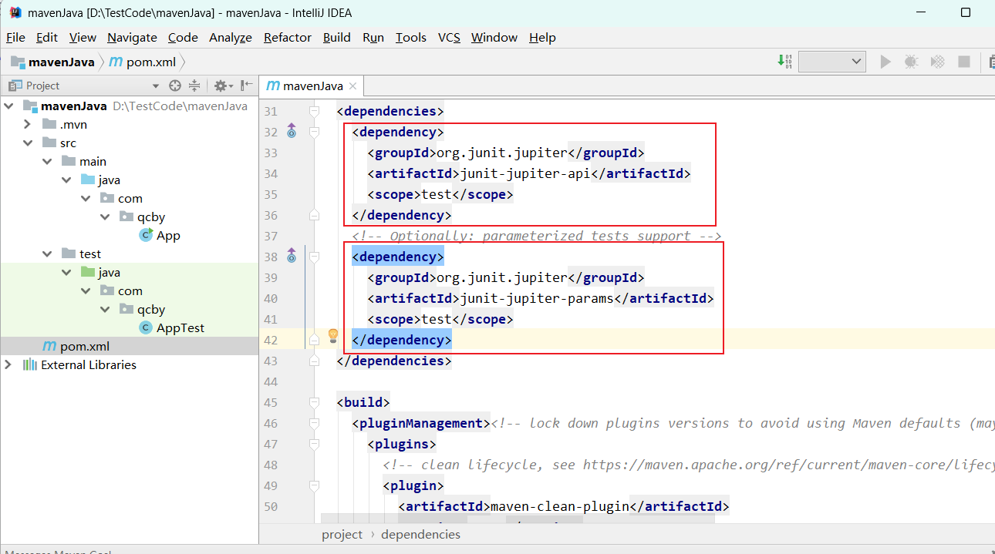Click junit-jupiter-params text on line 40
This screenshot has height=554, width=995.
[537, 298]
